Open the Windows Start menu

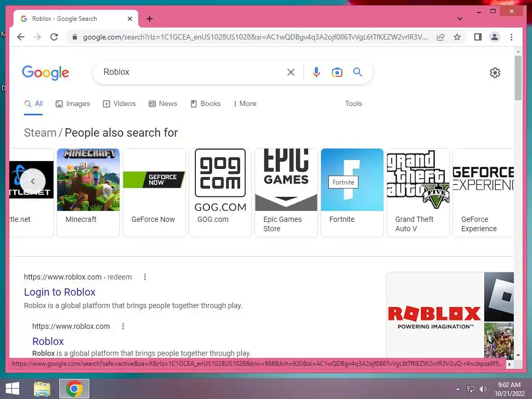pos(12,389)
